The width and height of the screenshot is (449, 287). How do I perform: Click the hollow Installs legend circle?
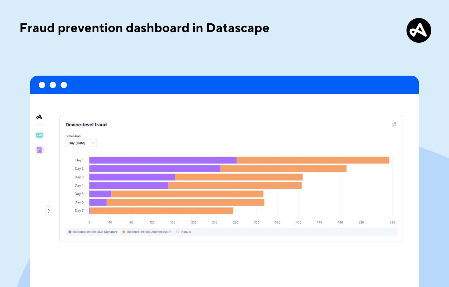pos(177,232)
